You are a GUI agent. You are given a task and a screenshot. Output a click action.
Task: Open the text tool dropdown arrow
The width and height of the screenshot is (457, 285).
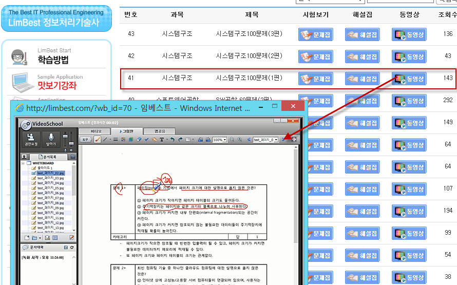point(167,140)
